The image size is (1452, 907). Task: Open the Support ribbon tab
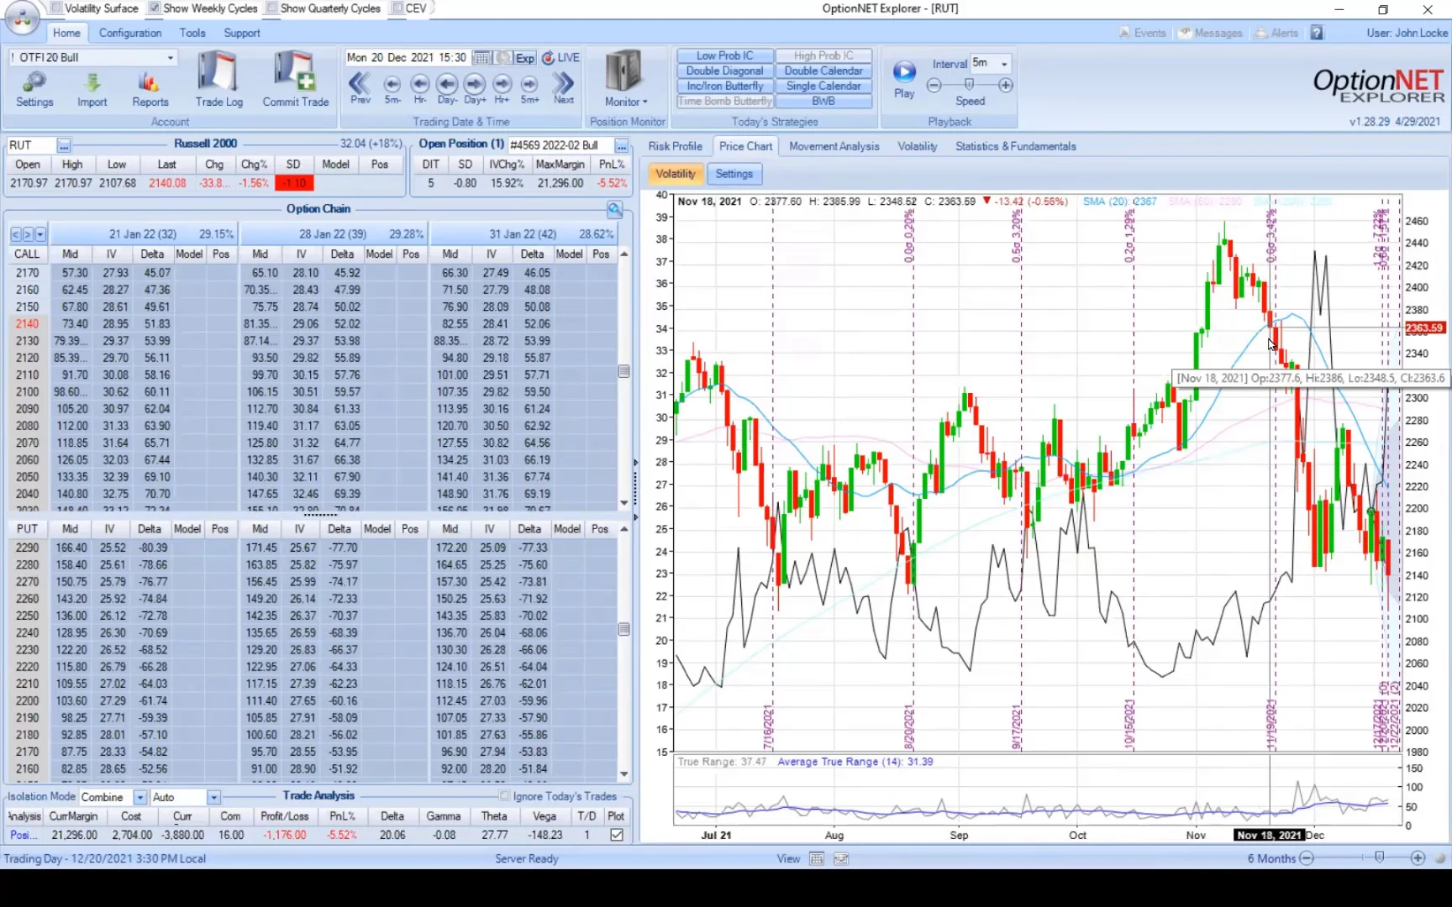(x=242, y=33)
